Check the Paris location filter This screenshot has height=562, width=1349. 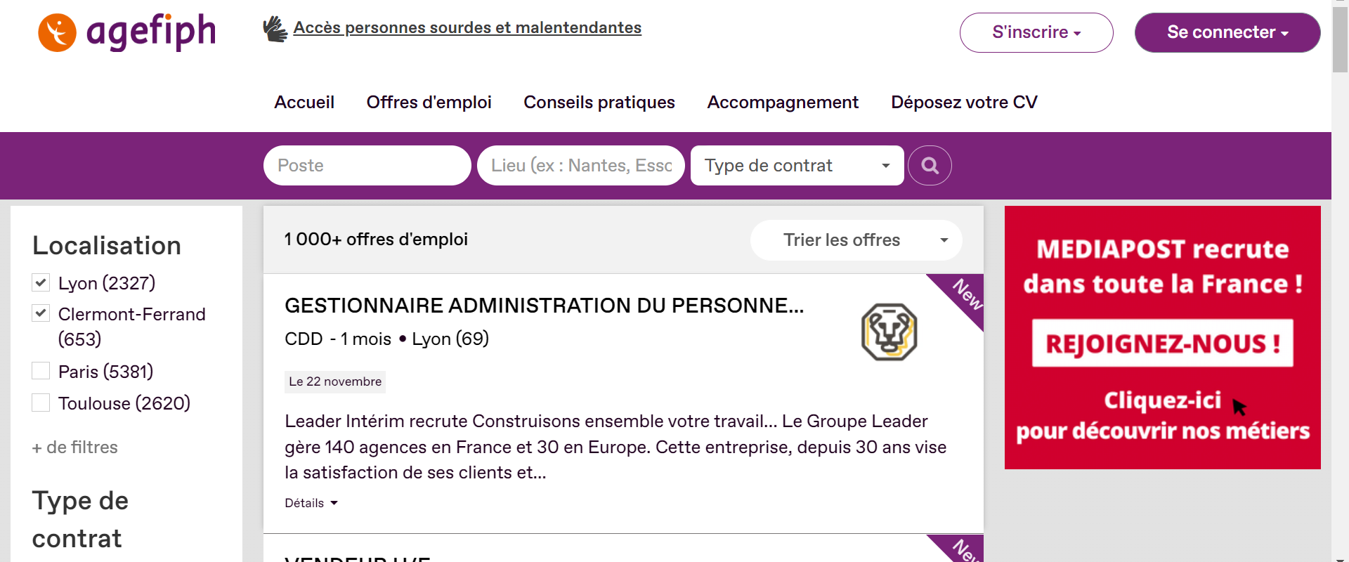pyautogui.click(x=41, y=371)
